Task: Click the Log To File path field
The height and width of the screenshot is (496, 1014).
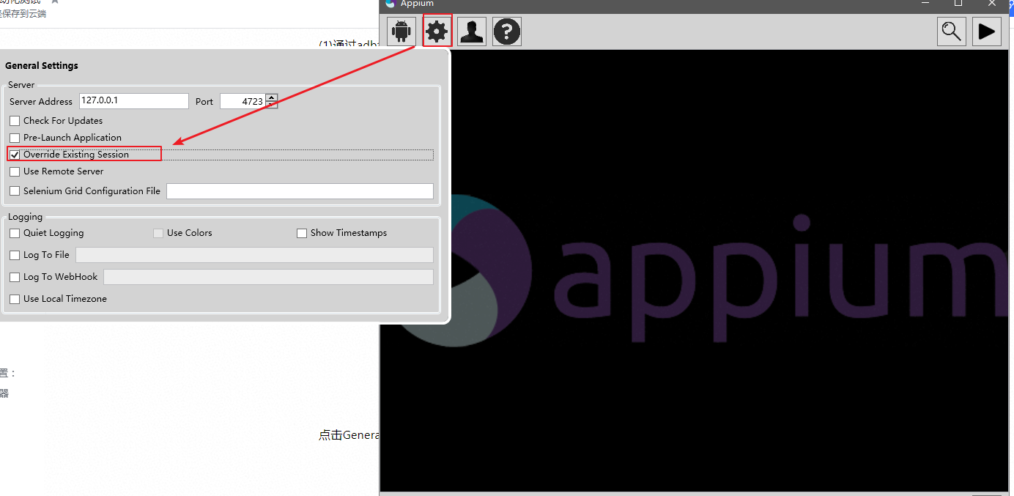Action: pyautogui.click(x=255, y=255)
